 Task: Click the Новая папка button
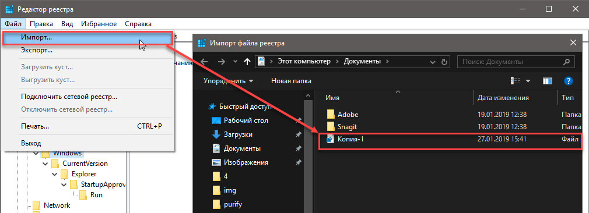coord(291,81)
